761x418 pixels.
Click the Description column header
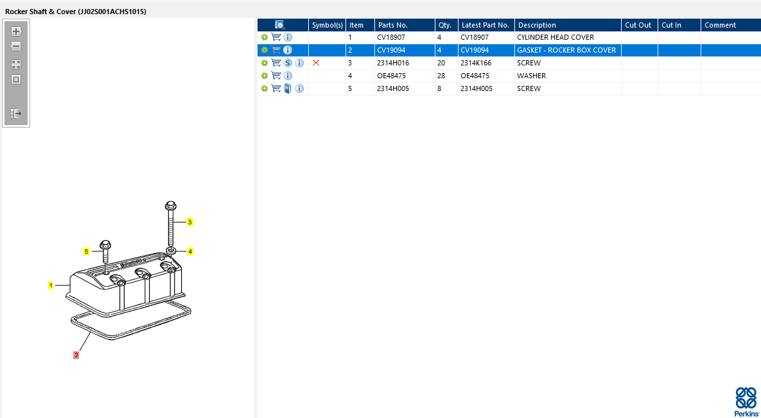568,25
